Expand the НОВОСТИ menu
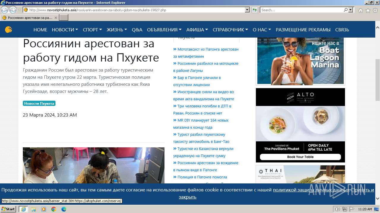380x213 pixels. tap(65, 30)
